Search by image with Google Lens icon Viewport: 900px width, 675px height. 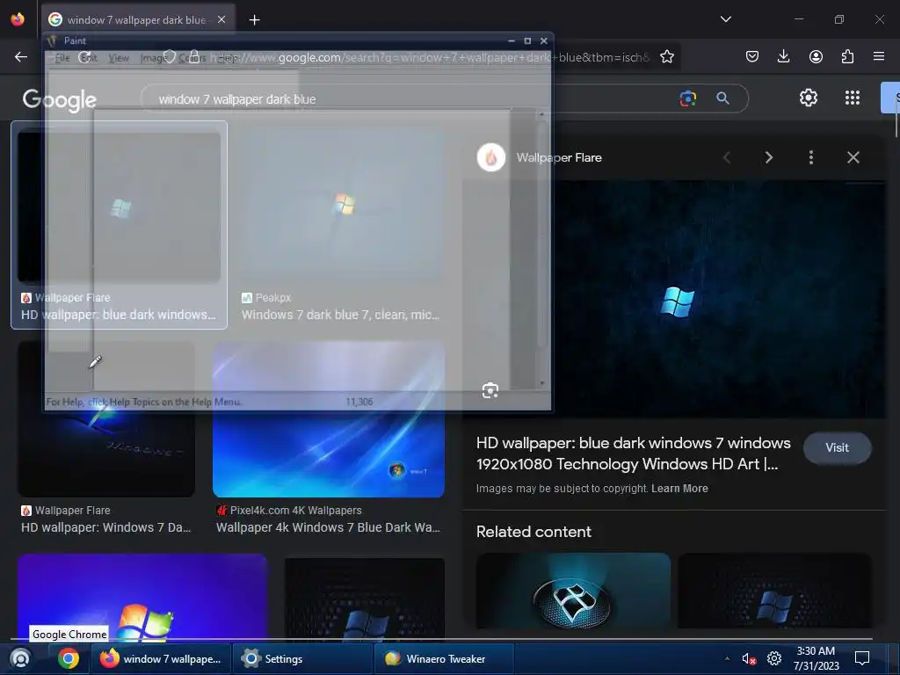[687, 98]
